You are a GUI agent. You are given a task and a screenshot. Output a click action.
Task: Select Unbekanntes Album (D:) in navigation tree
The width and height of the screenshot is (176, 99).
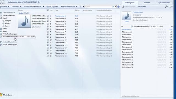pos(18,37)
